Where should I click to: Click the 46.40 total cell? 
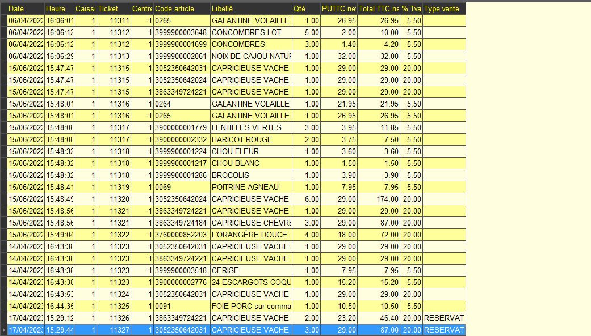379,318
